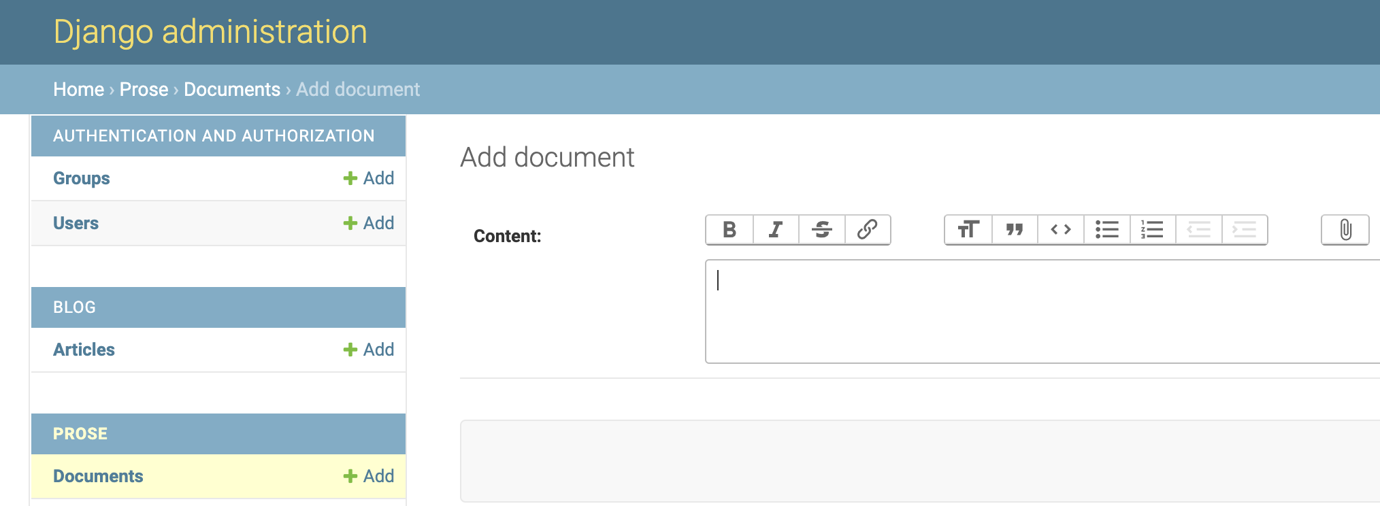Viewport: 1380px width, 506px height.
Task: Open the Prose section header
Action: (x=80, y=434)
